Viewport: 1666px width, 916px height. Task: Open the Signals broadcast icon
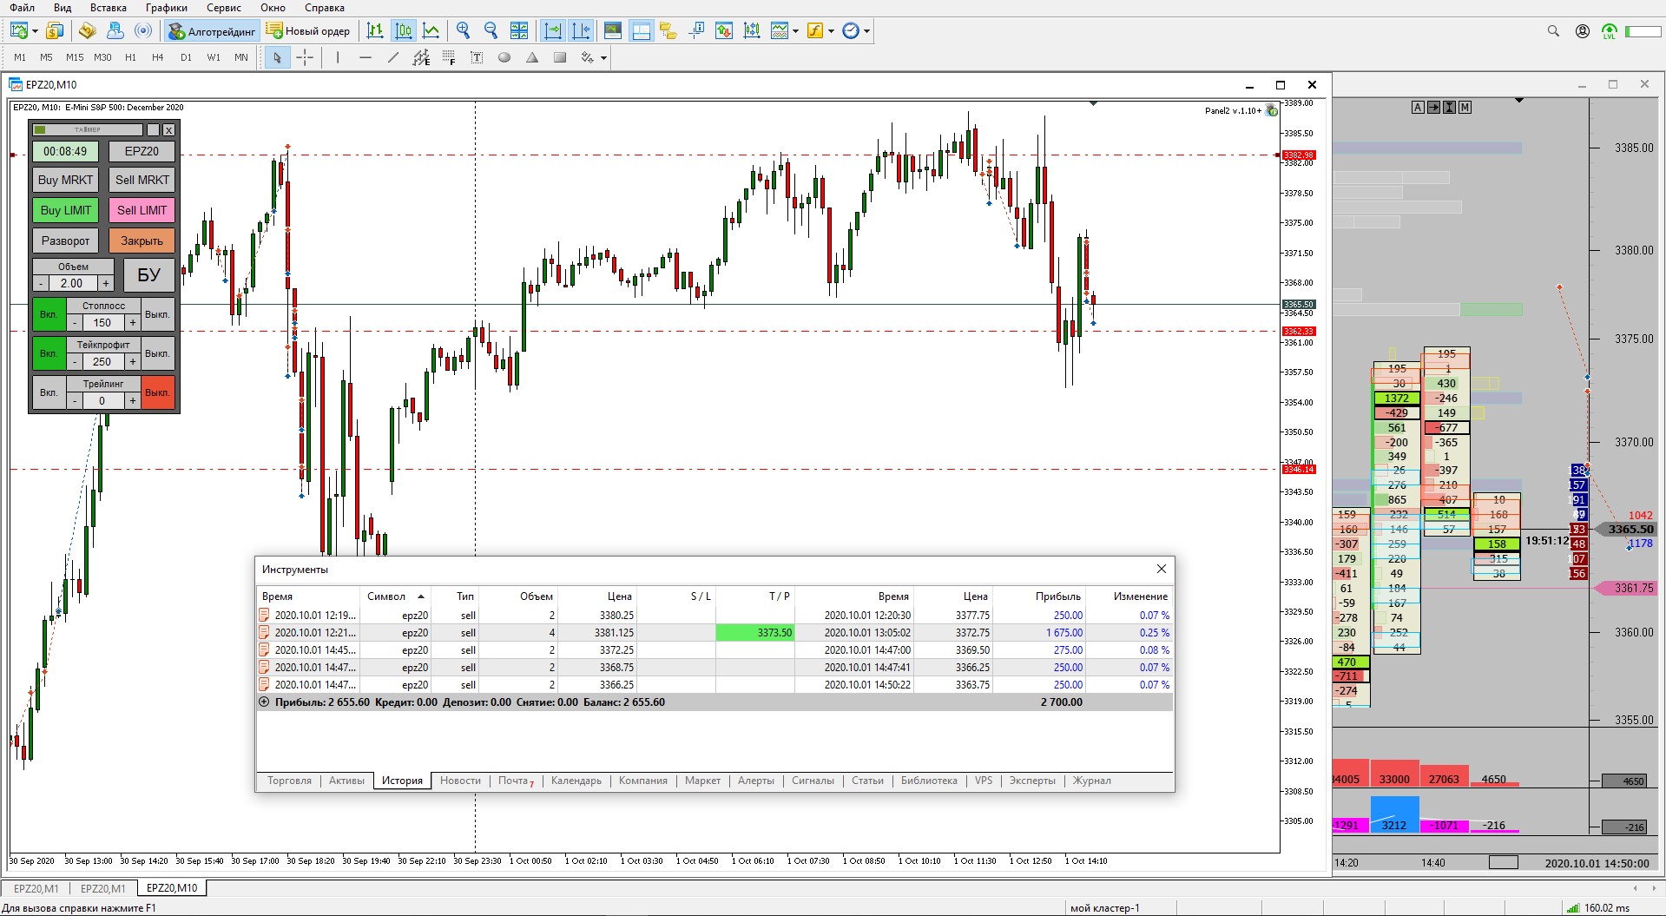(143, 31)
